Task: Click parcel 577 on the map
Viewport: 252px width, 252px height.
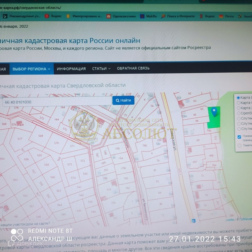Action: tap(20, 139)
